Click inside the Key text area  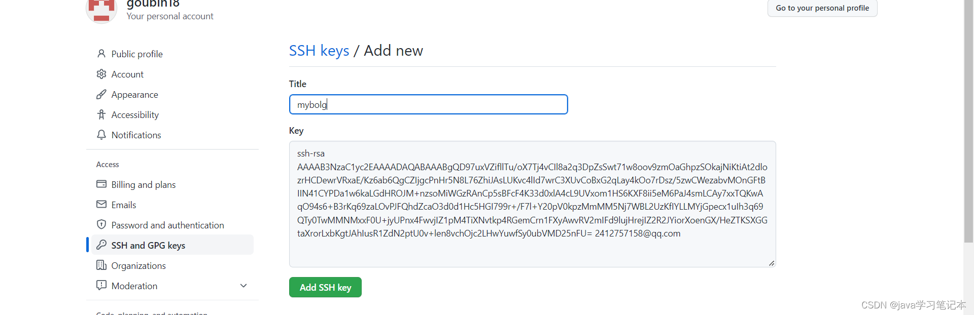tap(533, 204)
